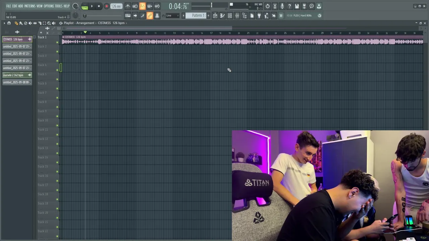This screenshot has width=429, height=241.
Task: Open the Mixer icon
Action: 237,15
